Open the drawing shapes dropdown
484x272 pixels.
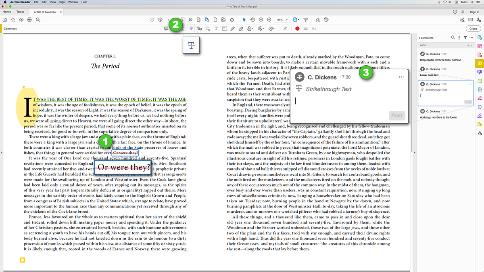click(x=271, y=29)
